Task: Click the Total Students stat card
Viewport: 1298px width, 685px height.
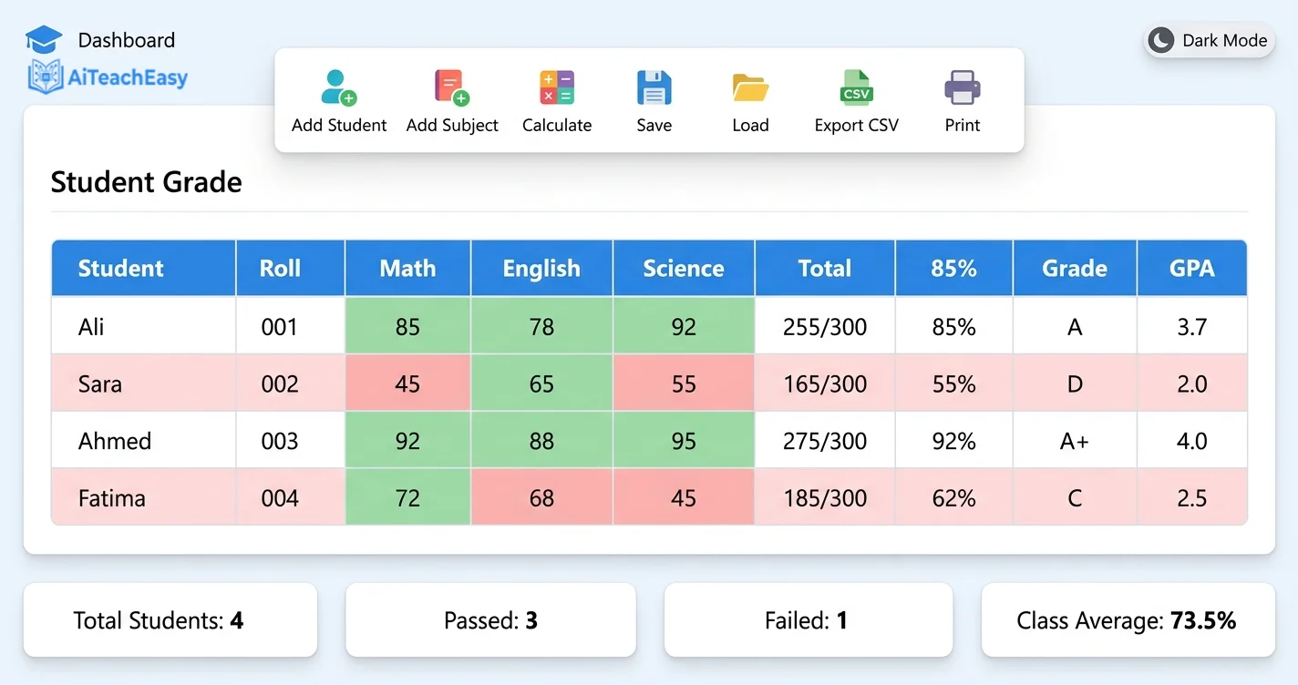Action: point(170,620)
